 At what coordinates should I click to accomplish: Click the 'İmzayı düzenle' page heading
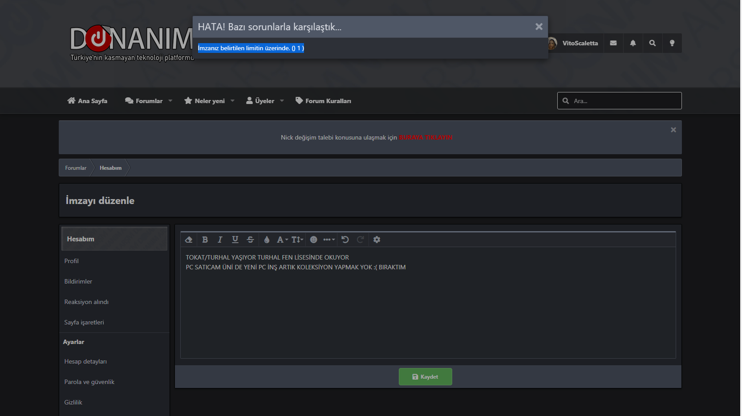[x=100, y=200]
